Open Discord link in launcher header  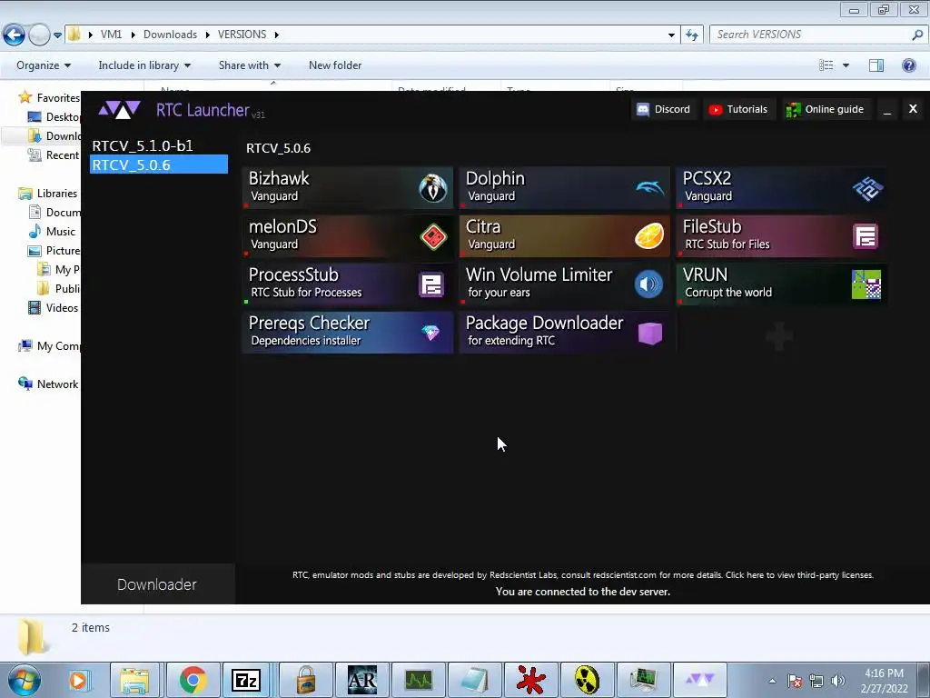[664, 109]
